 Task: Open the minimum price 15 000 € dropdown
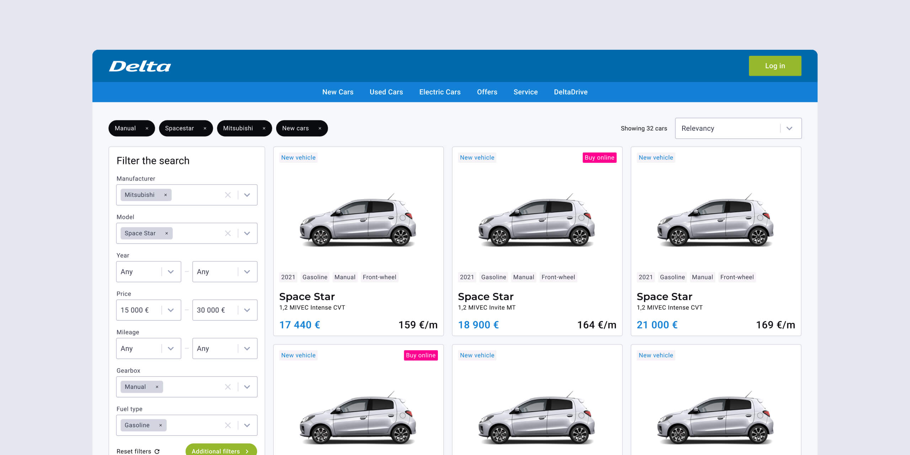click(149, 310)
